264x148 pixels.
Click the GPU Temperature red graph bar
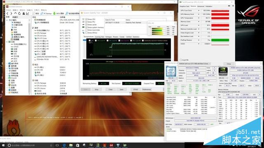(220, 18)
